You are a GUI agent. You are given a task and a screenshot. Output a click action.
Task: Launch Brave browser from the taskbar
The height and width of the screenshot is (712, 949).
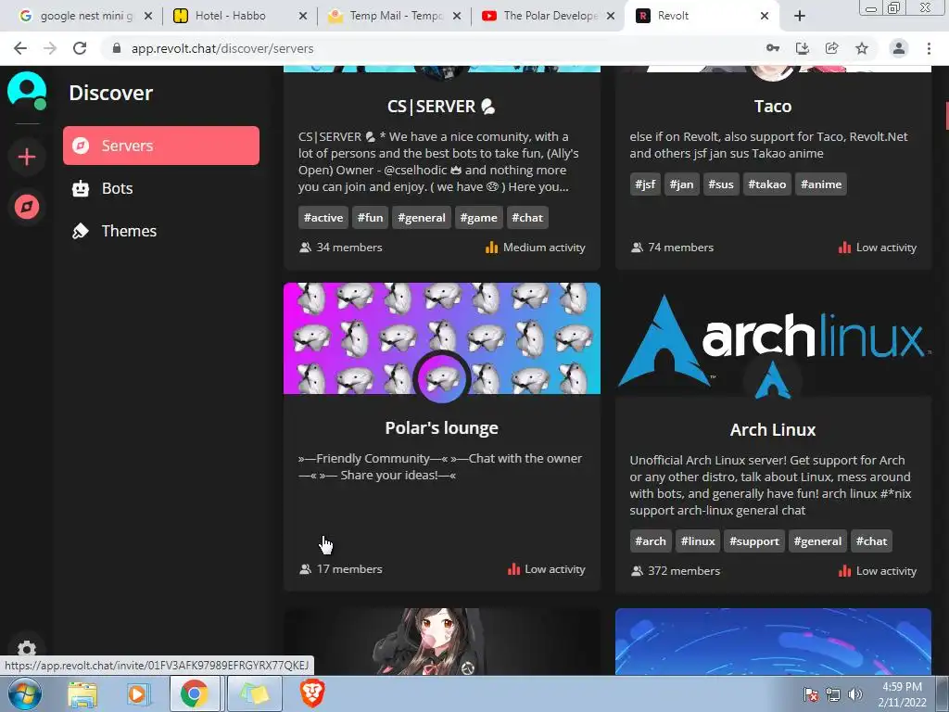[313, 694]
